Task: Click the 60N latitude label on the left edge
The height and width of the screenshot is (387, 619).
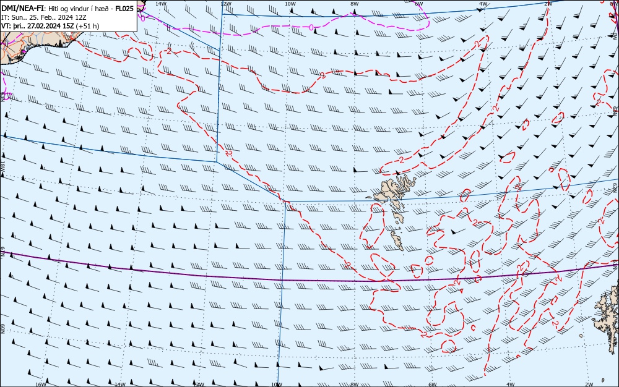Action: tap(2, 329)
